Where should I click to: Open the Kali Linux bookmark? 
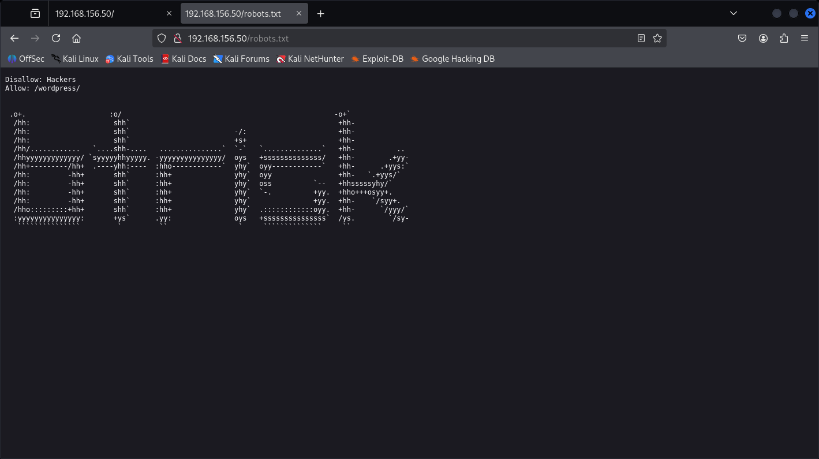click(75, 59)
